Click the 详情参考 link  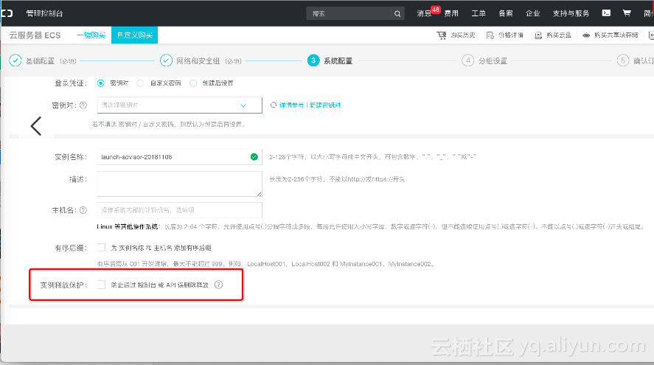click(x=291, y=105)
